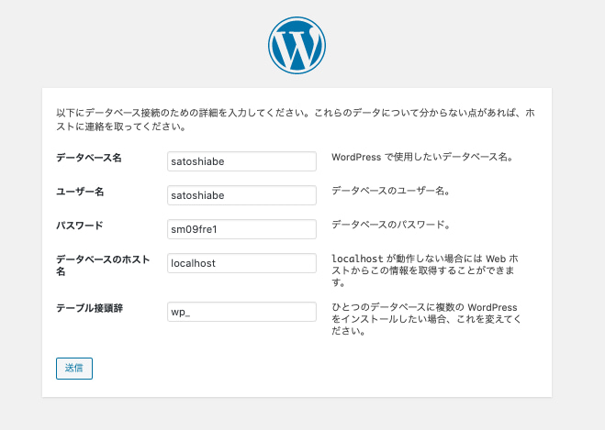
Task: Click the ユーザー名 label
Action: pos(80,192)
